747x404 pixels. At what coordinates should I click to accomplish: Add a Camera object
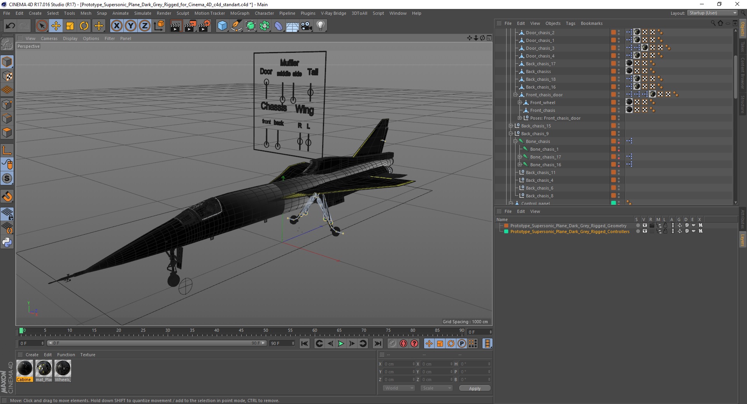(x=307, y=26)
